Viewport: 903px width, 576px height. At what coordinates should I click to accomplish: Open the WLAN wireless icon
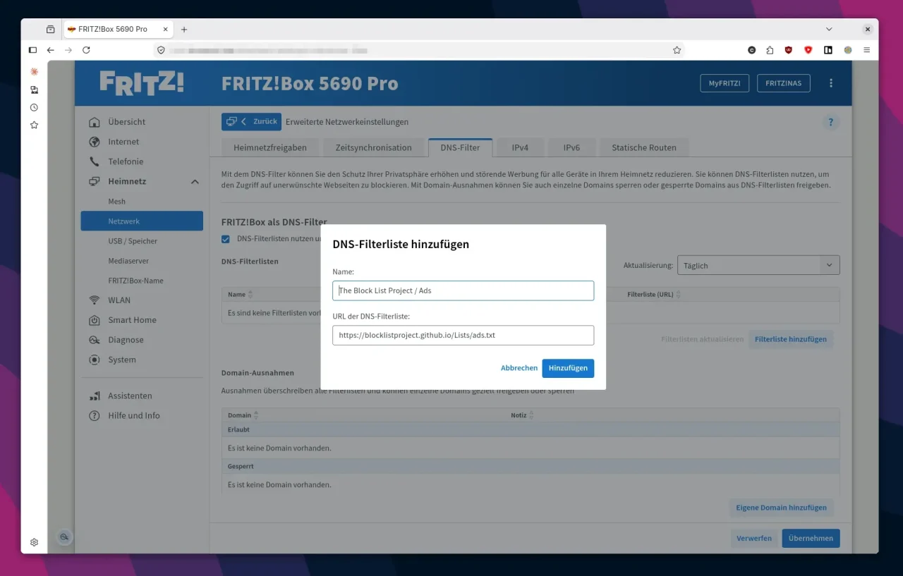(x=95, y=300)
